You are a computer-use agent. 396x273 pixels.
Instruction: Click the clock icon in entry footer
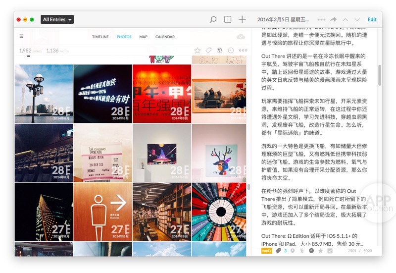click(311, 251)
